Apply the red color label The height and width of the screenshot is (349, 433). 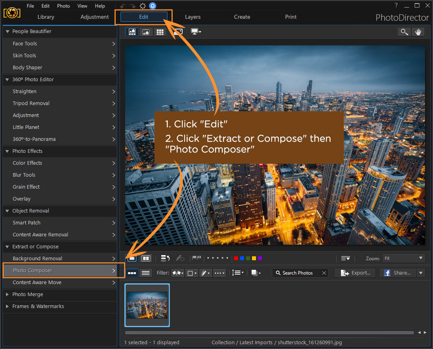pyautogui.click(x=236, y=258)
